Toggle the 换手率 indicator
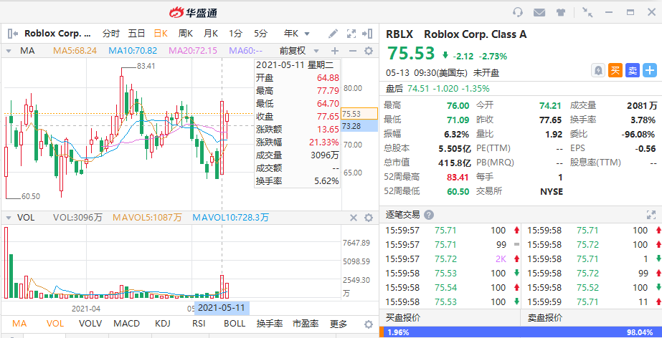The width and height of the screenshot is (662, 338). 270,324
